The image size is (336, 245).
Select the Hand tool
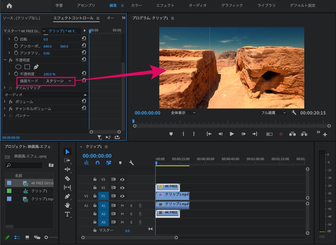(67, 205)
